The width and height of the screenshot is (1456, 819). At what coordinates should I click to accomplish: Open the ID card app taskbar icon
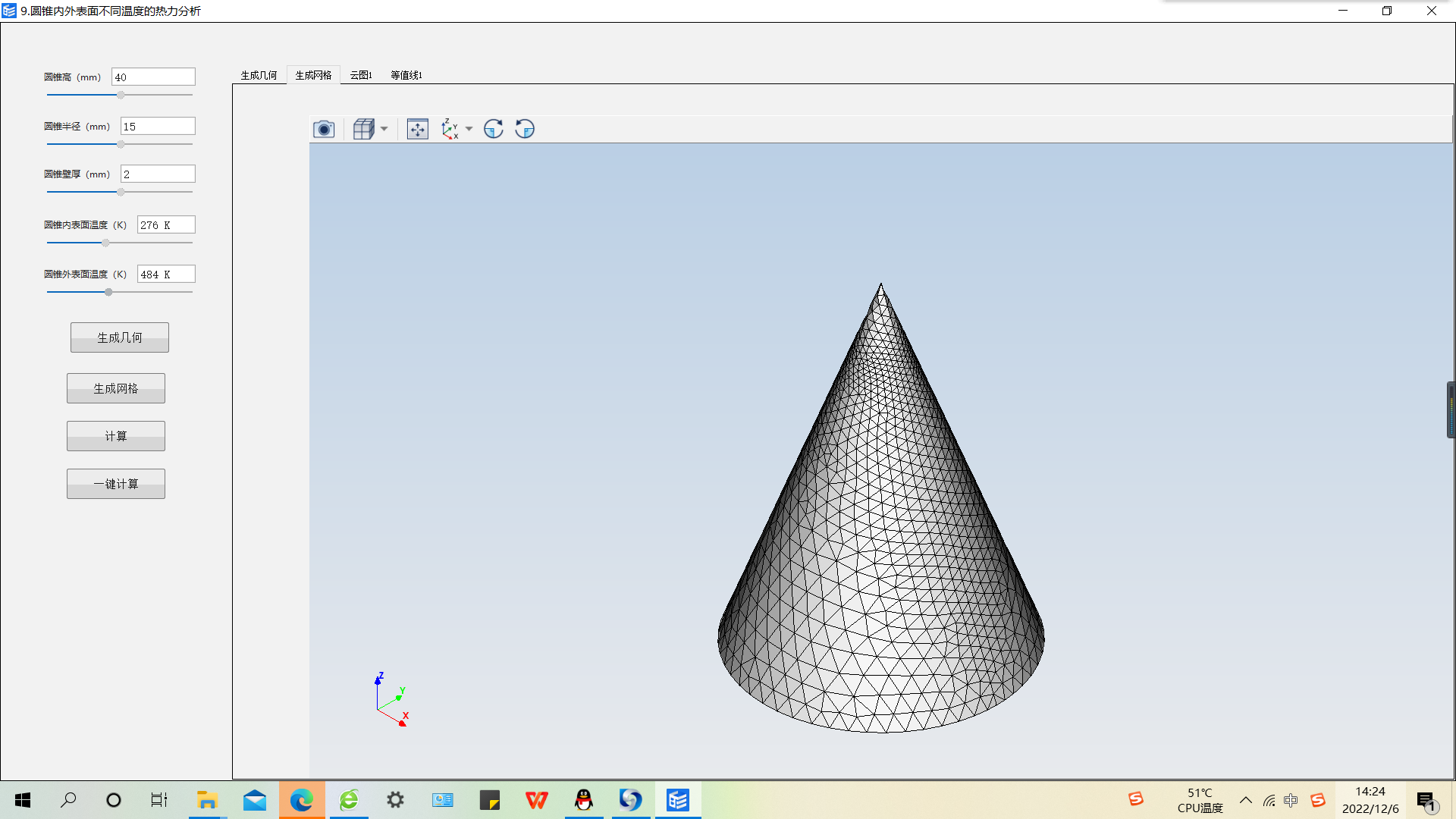443,800
